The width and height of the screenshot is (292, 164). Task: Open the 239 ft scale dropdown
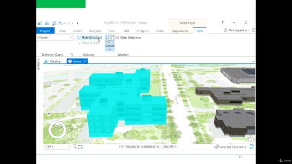(68, 147)
